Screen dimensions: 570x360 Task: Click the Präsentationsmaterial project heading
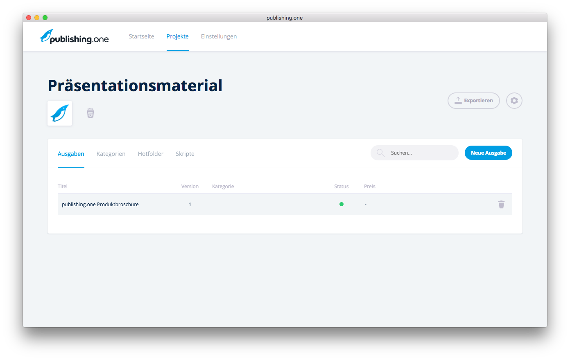[135, 85]
